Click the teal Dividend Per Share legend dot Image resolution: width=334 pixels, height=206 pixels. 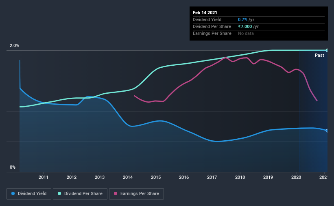(59, 193)
